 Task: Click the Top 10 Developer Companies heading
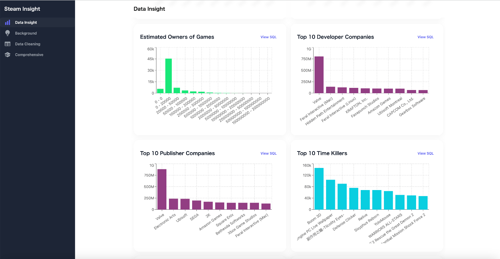[x=335, y=37]
